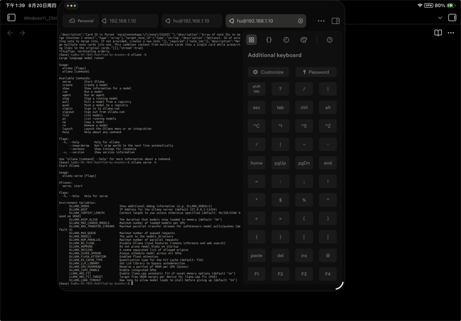Open the theme palette panel
The image size is (461, 321).
click(x=304, y=40)
